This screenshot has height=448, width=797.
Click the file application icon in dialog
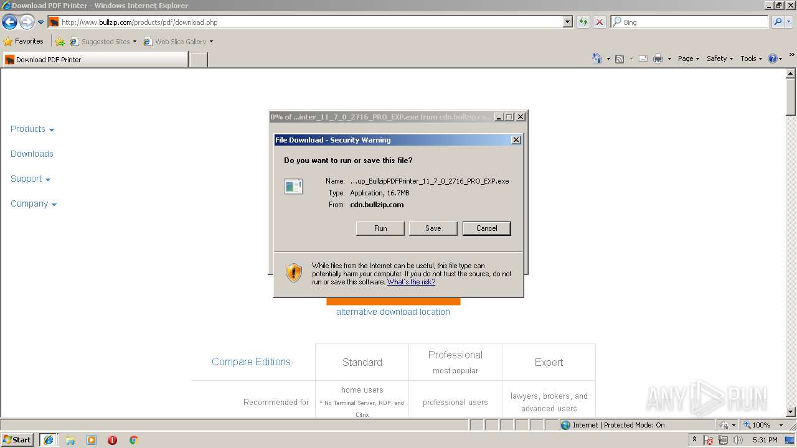coord(293,186)
